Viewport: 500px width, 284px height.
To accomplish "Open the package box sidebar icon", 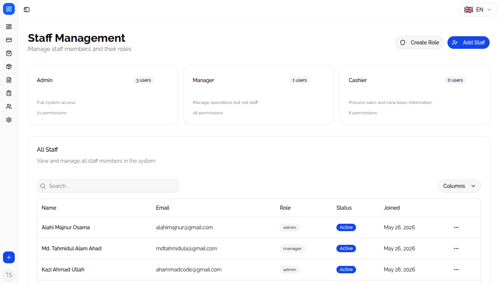I will pyautogui.click(x=9, y=67).
